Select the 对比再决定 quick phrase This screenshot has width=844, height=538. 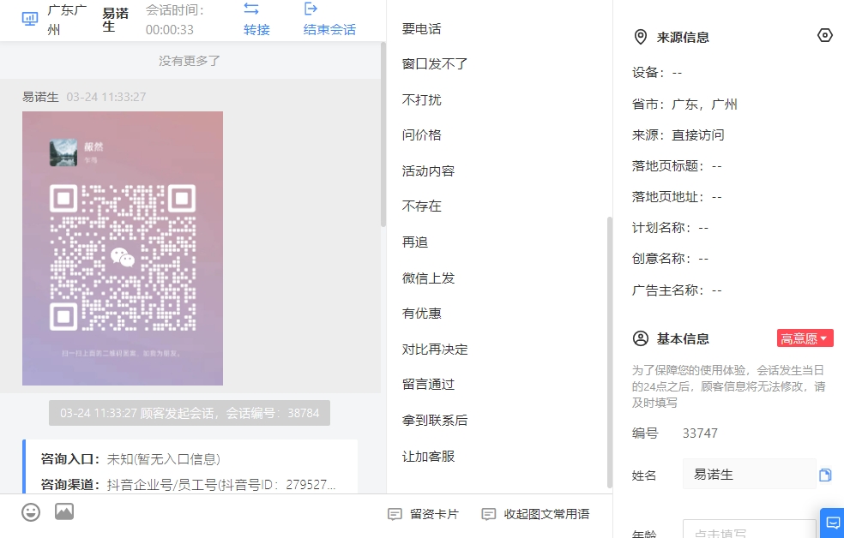(x=435, y=350)
